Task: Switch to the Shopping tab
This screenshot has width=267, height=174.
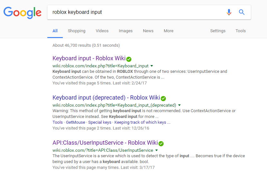Action: click(x=77, y=31)
